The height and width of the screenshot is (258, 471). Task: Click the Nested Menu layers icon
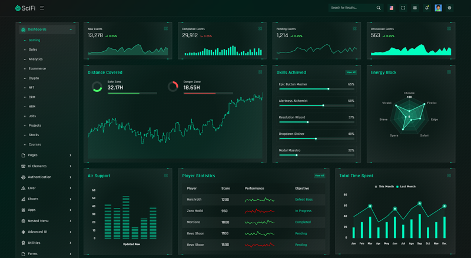point(24,221)
